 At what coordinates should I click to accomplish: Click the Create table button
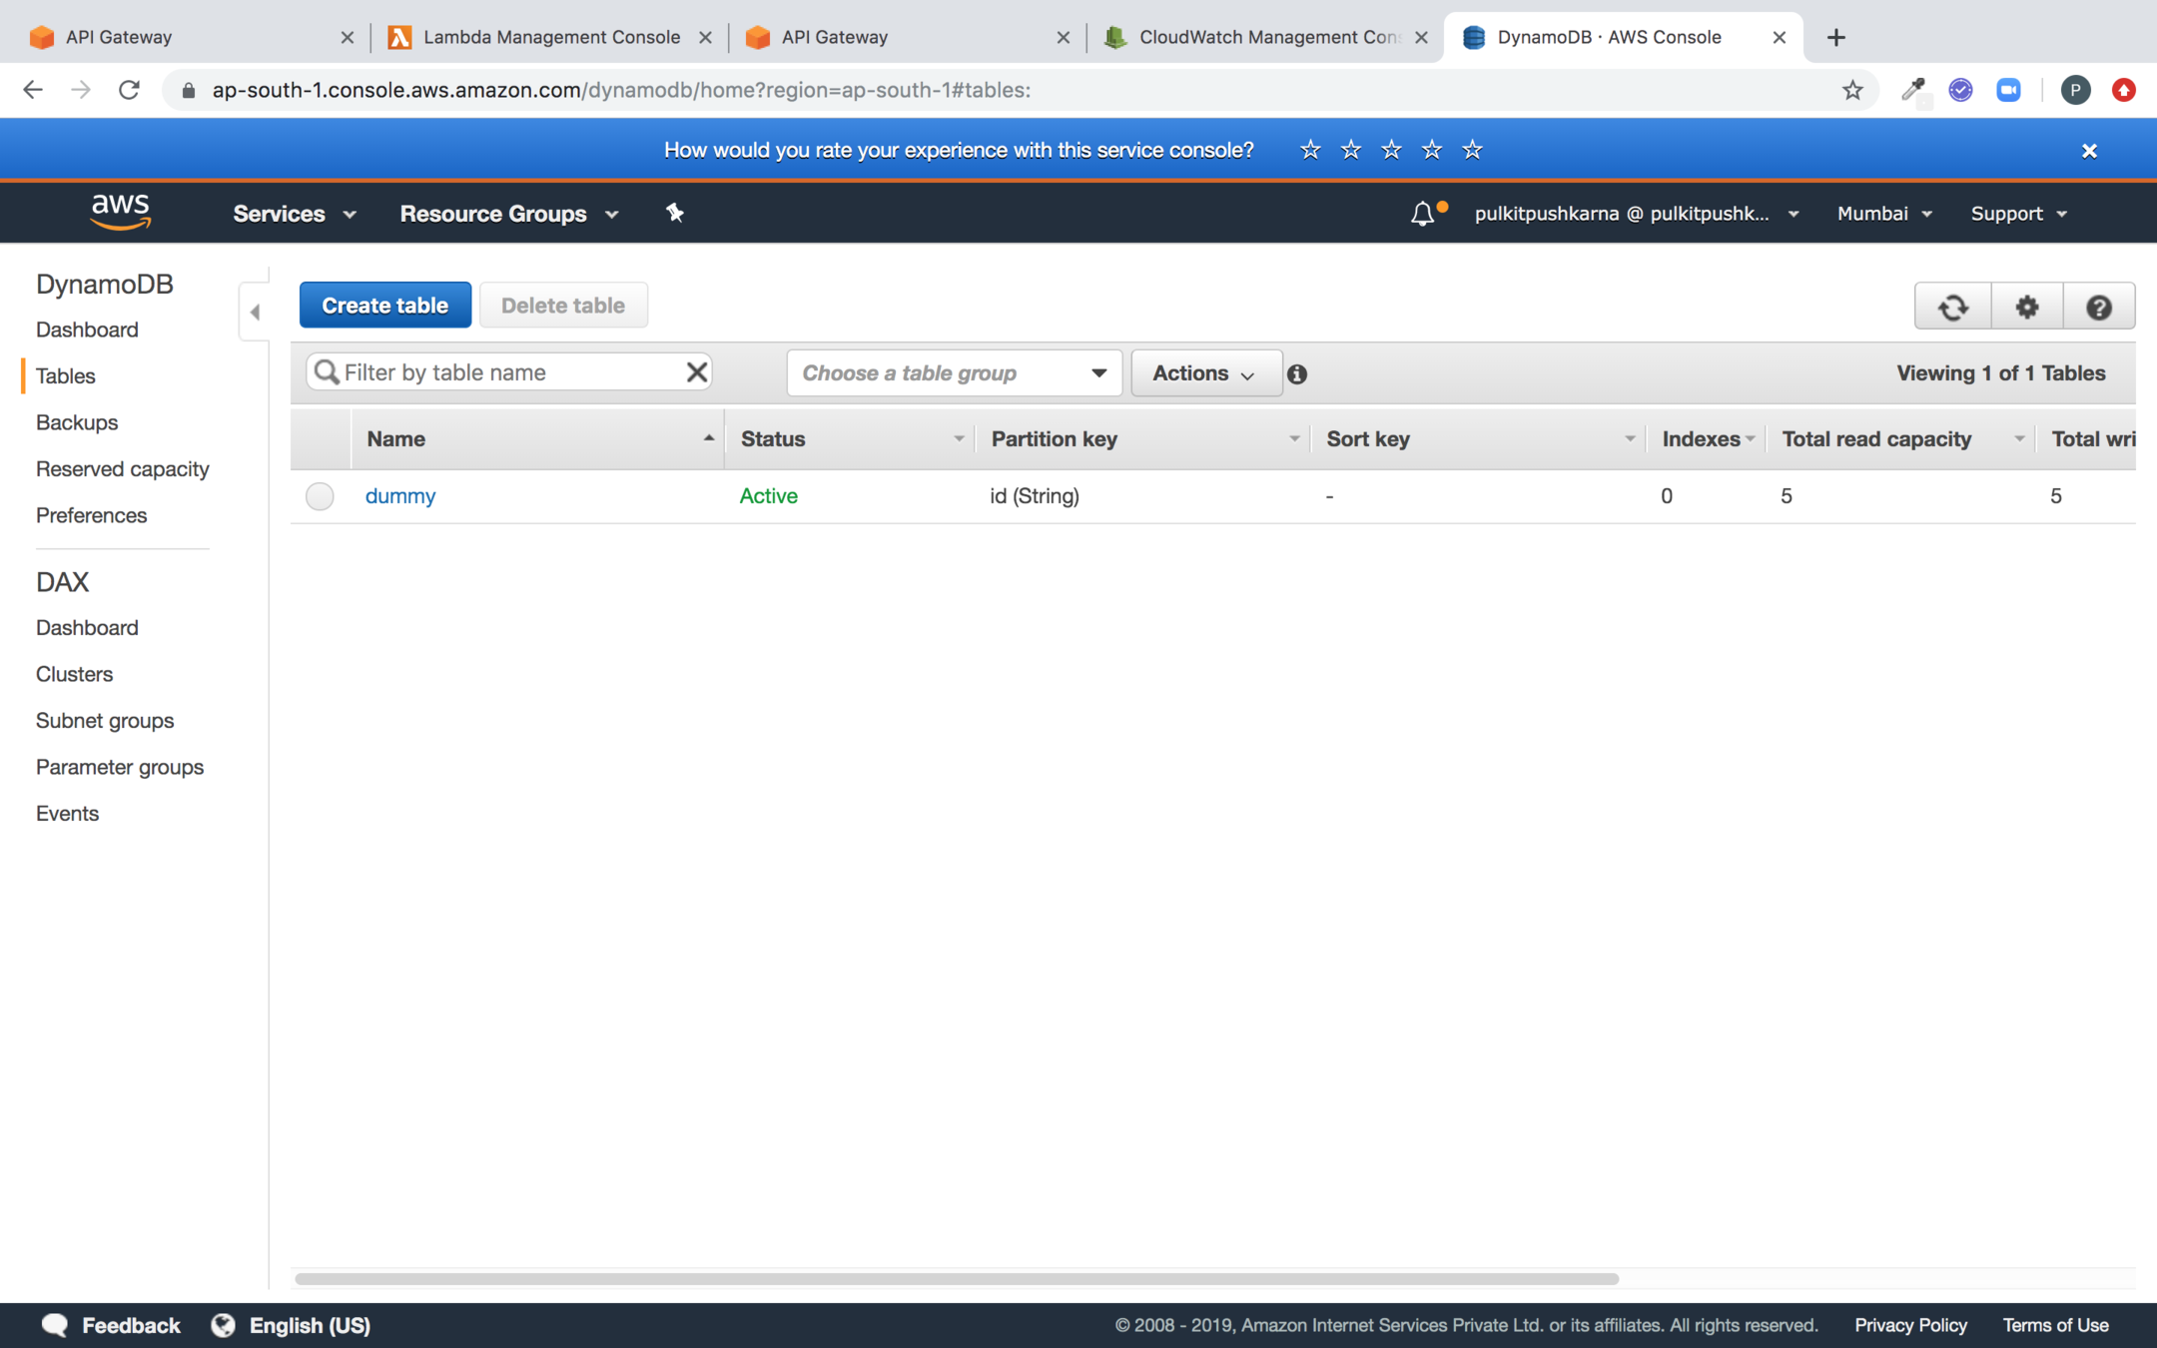[384, 306]
